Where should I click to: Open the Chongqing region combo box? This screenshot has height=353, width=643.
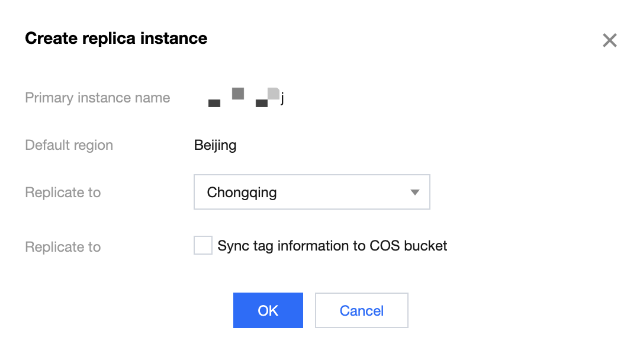(311, 192)
